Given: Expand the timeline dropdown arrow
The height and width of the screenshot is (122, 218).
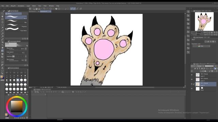Looking at the screenshot, I should tap(45, 95).
